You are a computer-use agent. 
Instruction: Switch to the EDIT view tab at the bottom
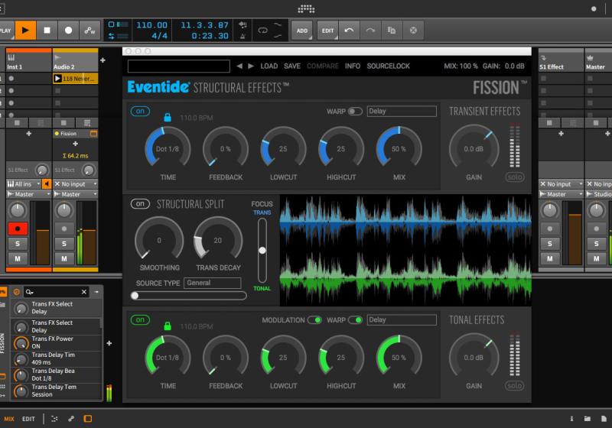coord(28,419)
